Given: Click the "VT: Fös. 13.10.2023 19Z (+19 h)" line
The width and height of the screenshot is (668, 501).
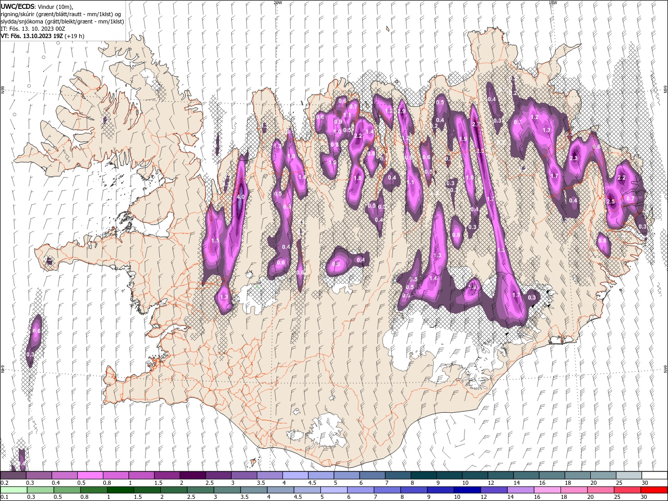Looking at the screenshot, I should pyautogui.click(x=42, y=36).
